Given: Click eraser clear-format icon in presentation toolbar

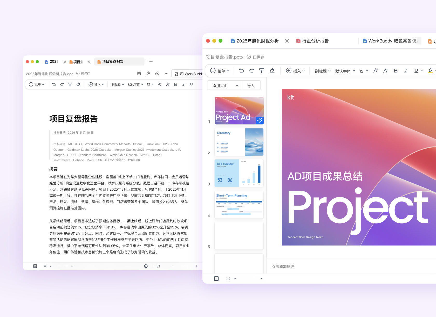Looking at the screenshot, I should coord(272,71).
